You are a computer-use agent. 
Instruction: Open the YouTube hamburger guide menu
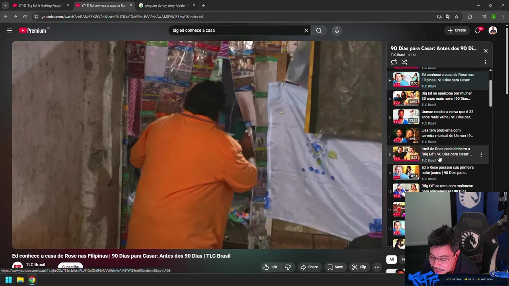[x=10, y=30]
